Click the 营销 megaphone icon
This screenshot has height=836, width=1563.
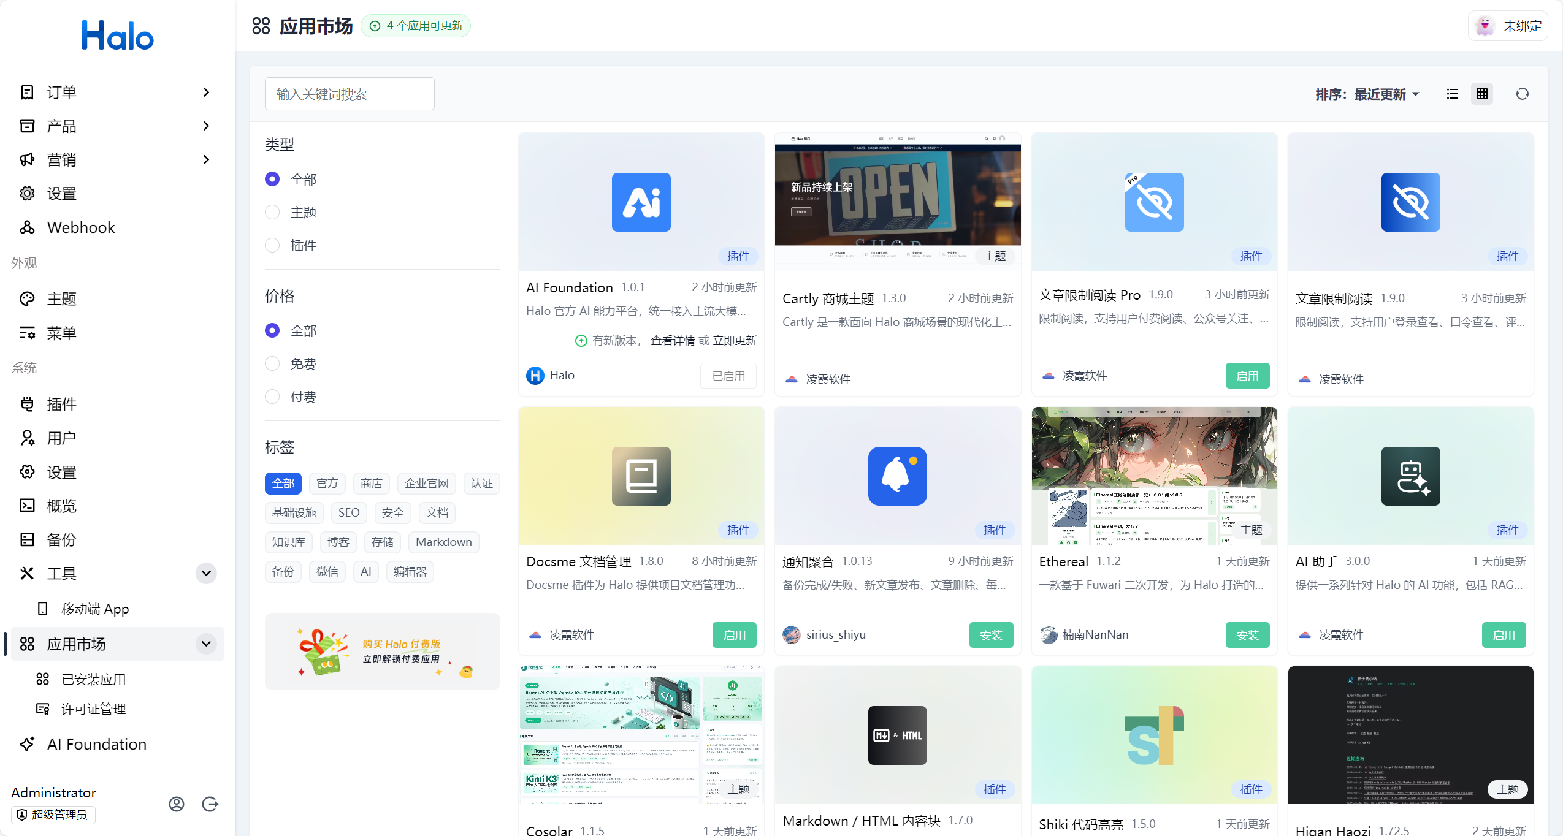(x=27, y=159)
